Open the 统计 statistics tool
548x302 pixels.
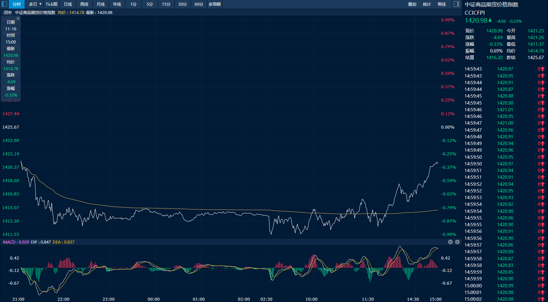(x=427, y=4)
